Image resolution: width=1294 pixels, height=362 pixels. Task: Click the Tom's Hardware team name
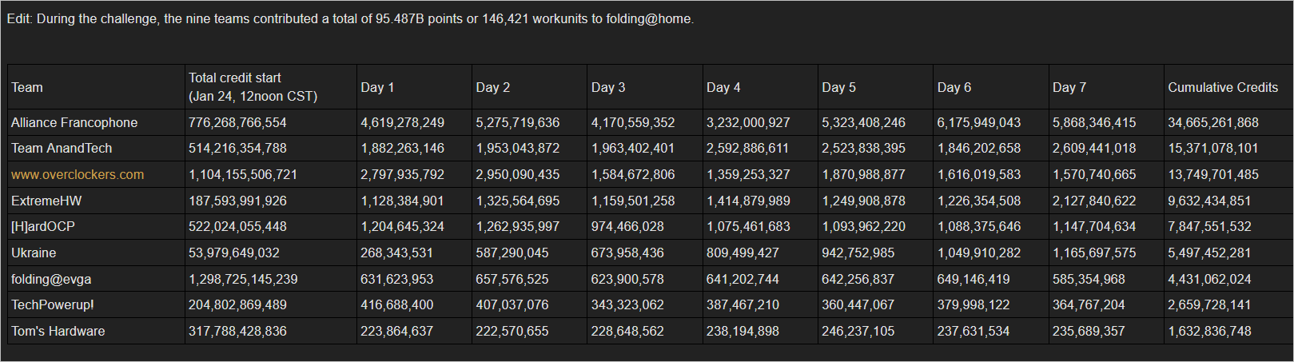[x=58, y=331]
